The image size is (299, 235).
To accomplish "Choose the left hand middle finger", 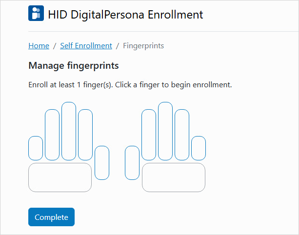I will [69, 131].
